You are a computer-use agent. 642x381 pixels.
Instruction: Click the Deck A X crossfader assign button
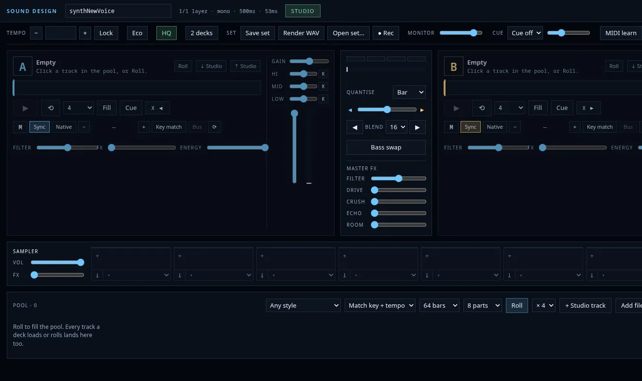tap(157, 108)
